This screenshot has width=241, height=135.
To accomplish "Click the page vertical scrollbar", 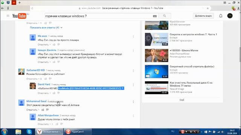I will pyautogui.click(x=240, y=55).
